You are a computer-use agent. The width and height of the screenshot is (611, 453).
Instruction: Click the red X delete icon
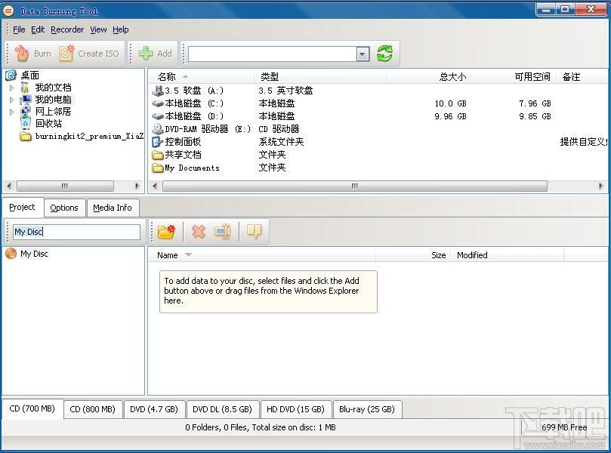(199, 232)
